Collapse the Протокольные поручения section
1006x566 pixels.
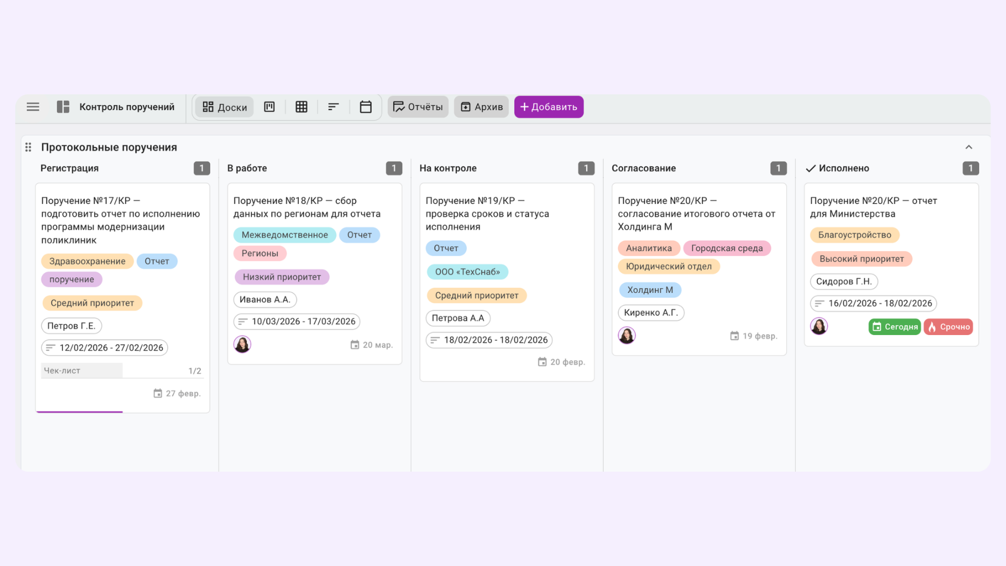pyautogui.click(x=969, y=147)
